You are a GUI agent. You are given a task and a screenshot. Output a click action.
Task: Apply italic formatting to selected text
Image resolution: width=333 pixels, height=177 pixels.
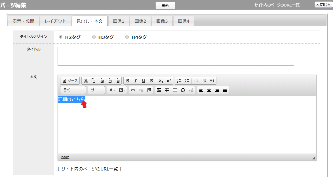pyautogui.click(x=136, y=81)
